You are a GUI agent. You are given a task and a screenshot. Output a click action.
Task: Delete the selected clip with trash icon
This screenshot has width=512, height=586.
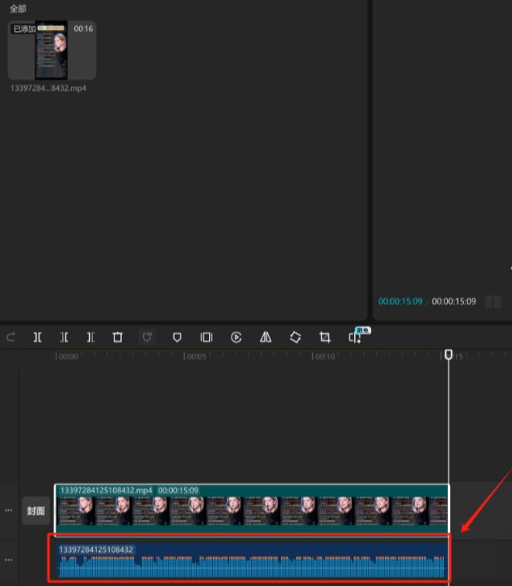[118, 337]
